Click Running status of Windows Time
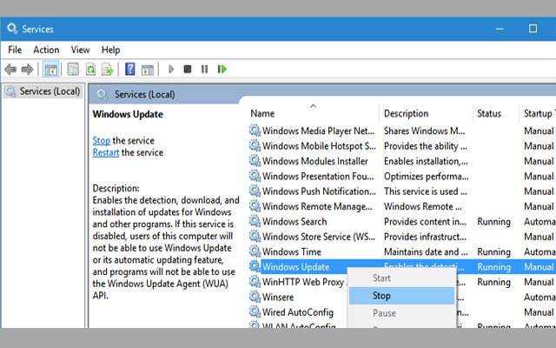556x348 pixels. 493,251
